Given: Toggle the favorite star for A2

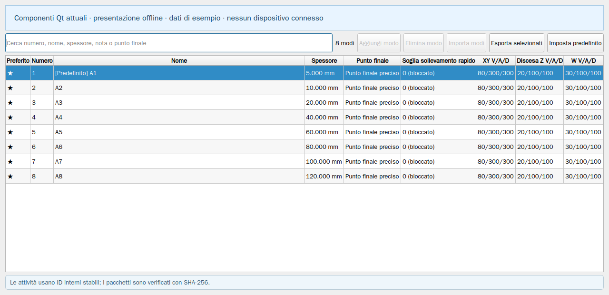Looking at the screenshot, I should 10,88.
